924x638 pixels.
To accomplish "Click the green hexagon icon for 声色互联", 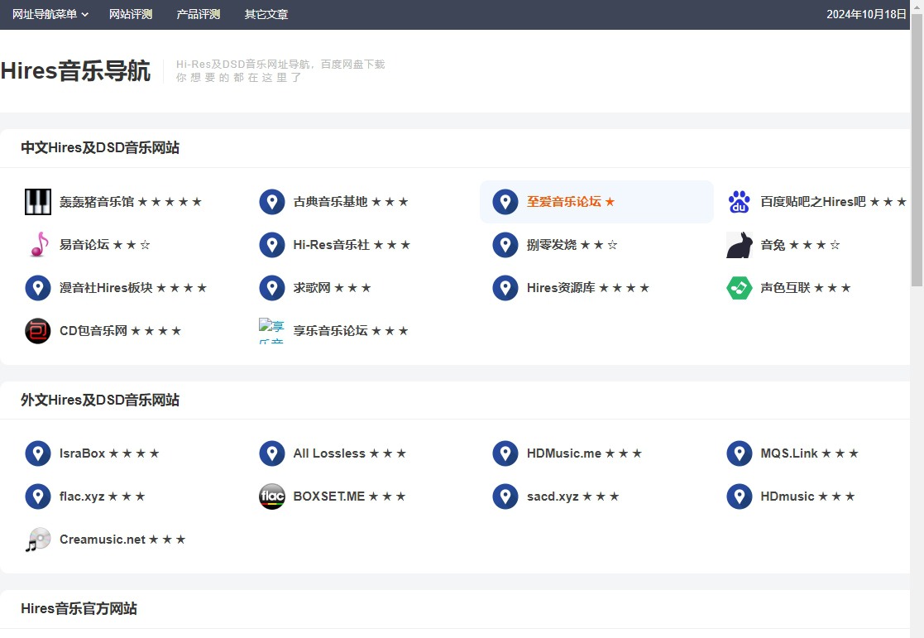I will (739, 288).
